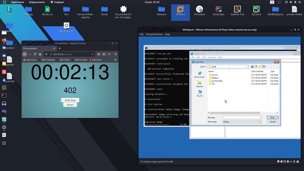
Task: Select the RegBack folder row
Action: coord(244,78)
